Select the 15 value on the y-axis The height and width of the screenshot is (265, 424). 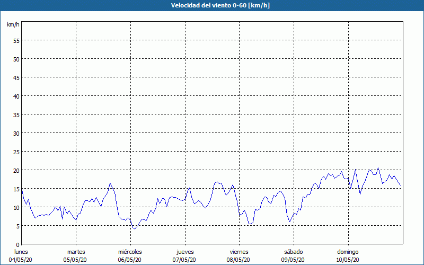coord(16,189)
